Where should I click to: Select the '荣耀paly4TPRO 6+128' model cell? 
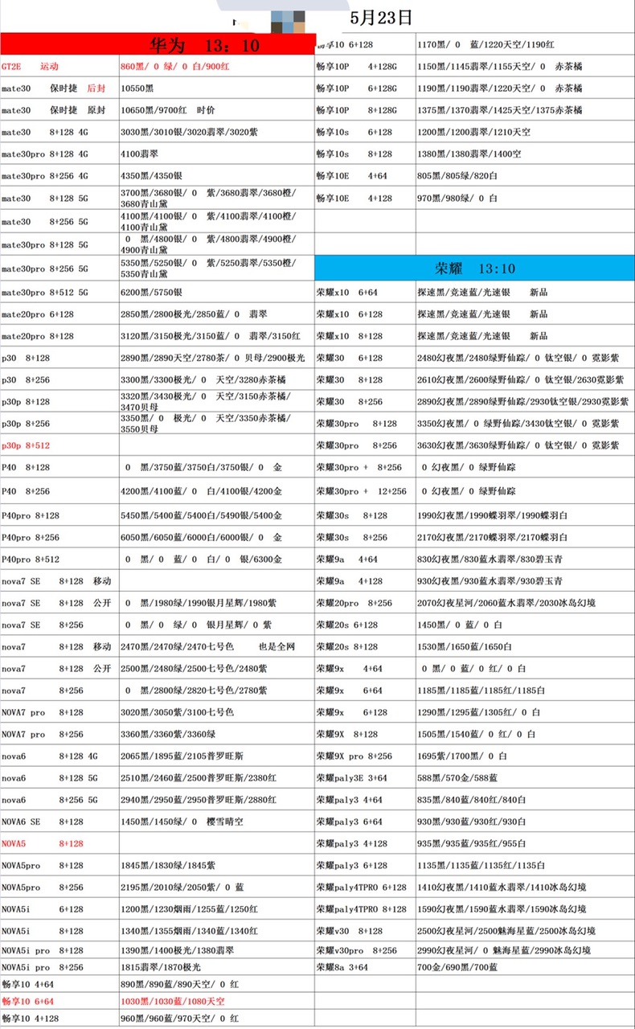tap(365, 888)
